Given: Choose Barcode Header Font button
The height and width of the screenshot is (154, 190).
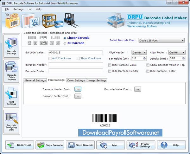Looking at the screenshot, I should (78, 89).
